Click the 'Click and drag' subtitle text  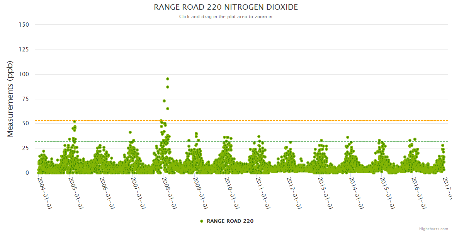pos(226,17)
